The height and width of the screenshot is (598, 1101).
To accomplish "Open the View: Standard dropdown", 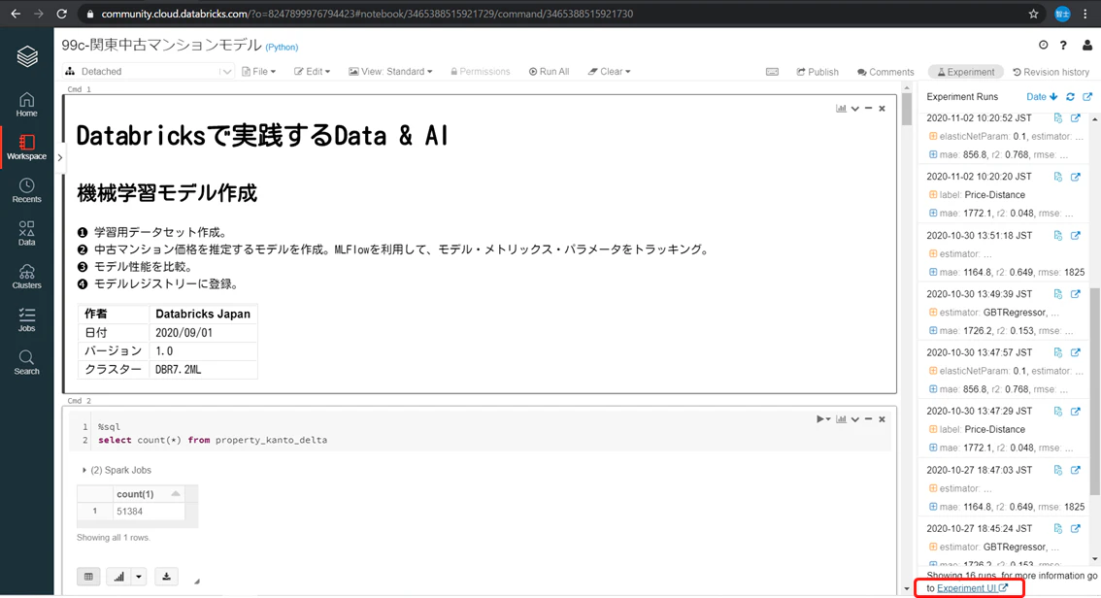I will [390, 72].
